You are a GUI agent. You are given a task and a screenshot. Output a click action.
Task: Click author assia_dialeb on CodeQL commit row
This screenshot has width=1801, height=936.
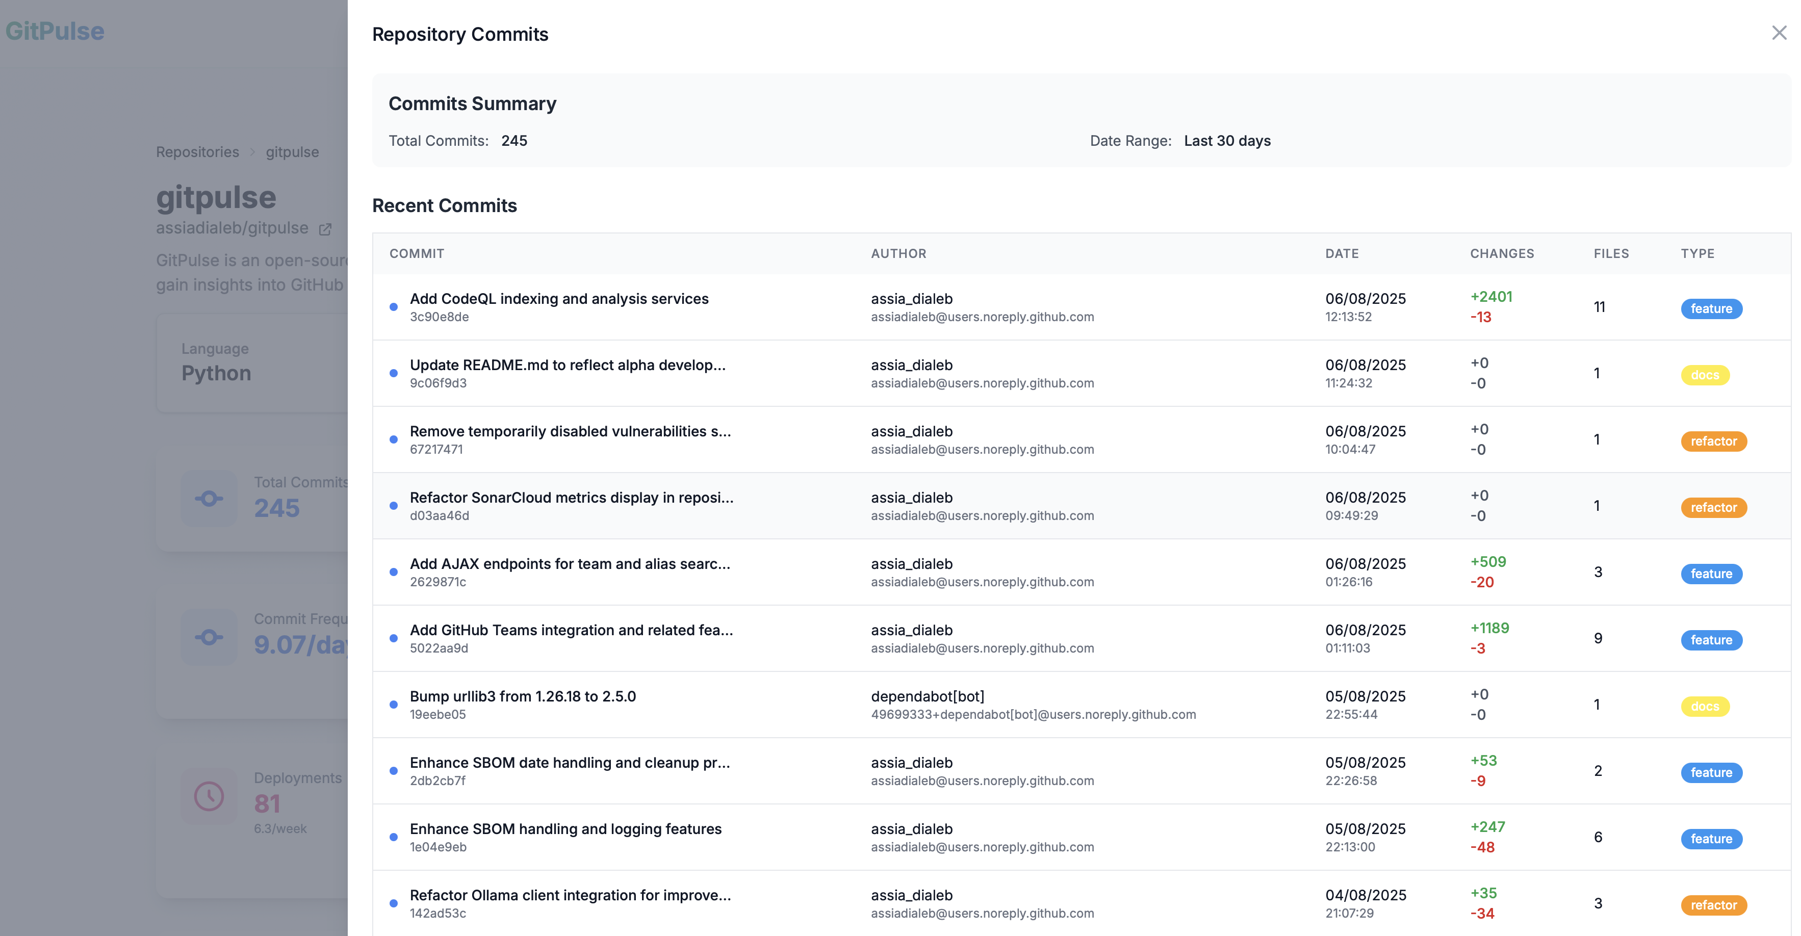click(912, 298)
